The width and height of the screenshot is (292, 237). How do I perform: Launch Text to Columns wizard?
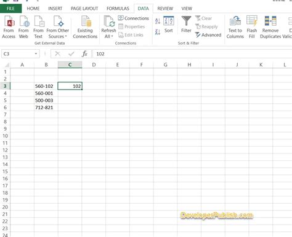pyautogui.click(x=235, y=27)
